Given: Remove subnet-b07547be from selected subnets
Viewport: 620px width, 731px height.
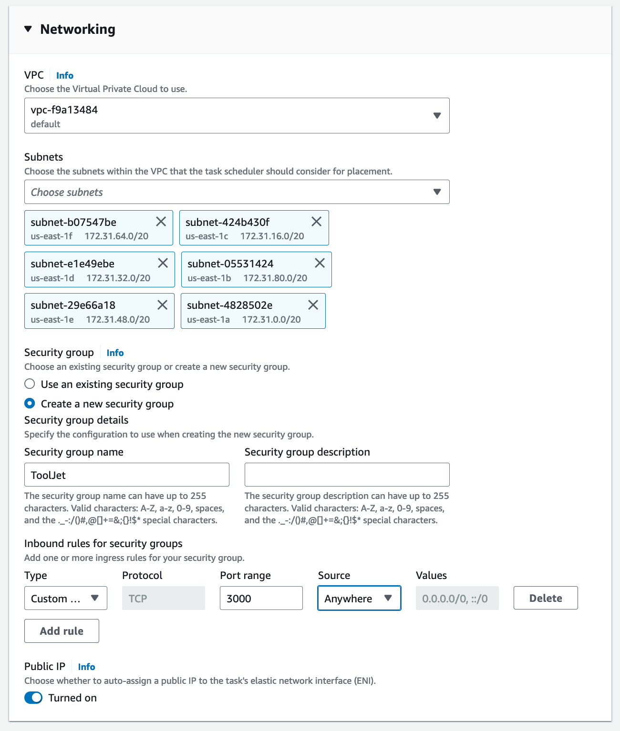Looking at the screenshot, I should tap(161, 222).
